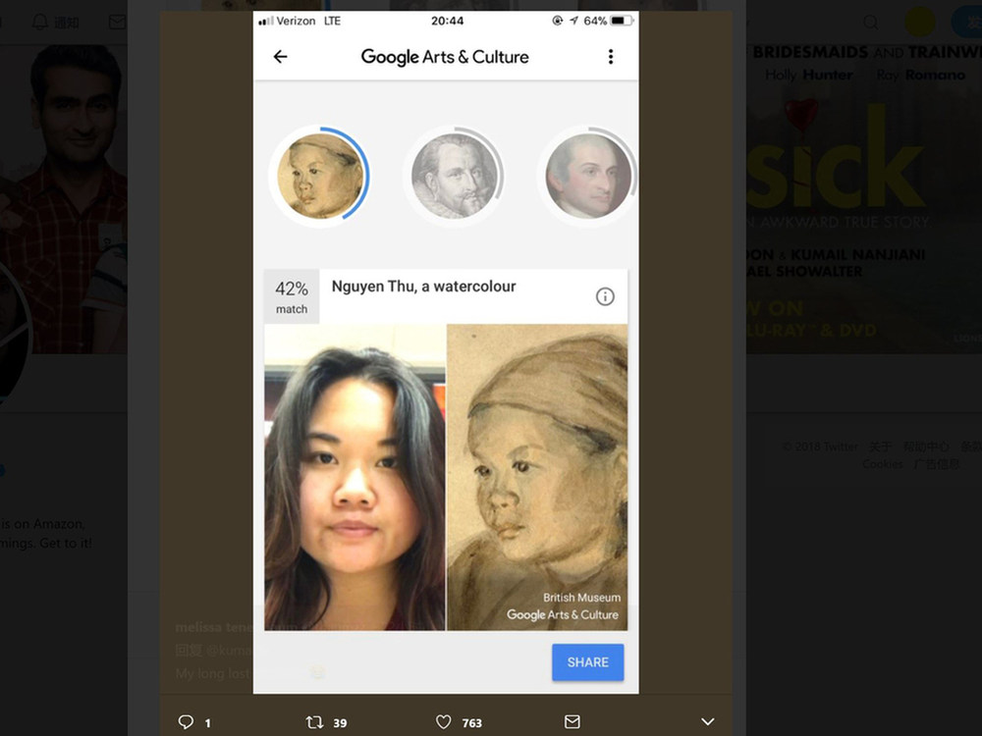982x736 pixels.
Task: Click the retweet icon with 39
Action: coord(314,722)
